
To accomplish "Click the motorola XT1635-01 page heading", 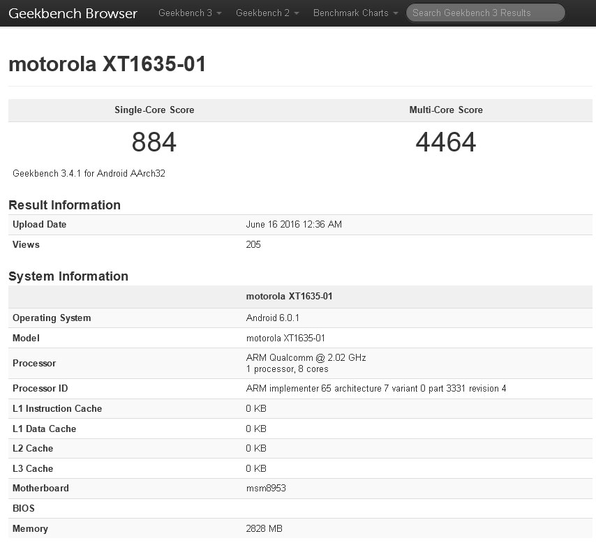I will (107, 64).
